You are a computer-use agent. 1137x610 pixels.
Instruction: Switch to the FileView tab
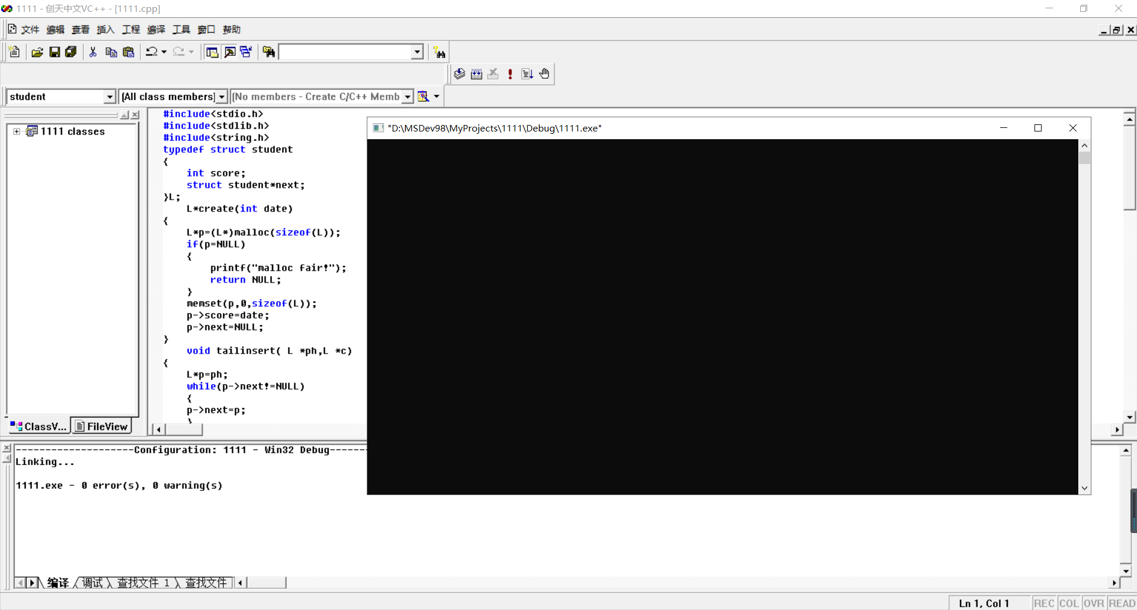pos(101,426)
